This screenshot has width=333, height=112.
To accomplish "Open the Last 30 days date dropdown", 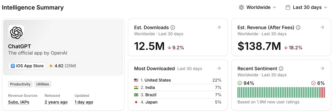I will [x=306, y=7].
